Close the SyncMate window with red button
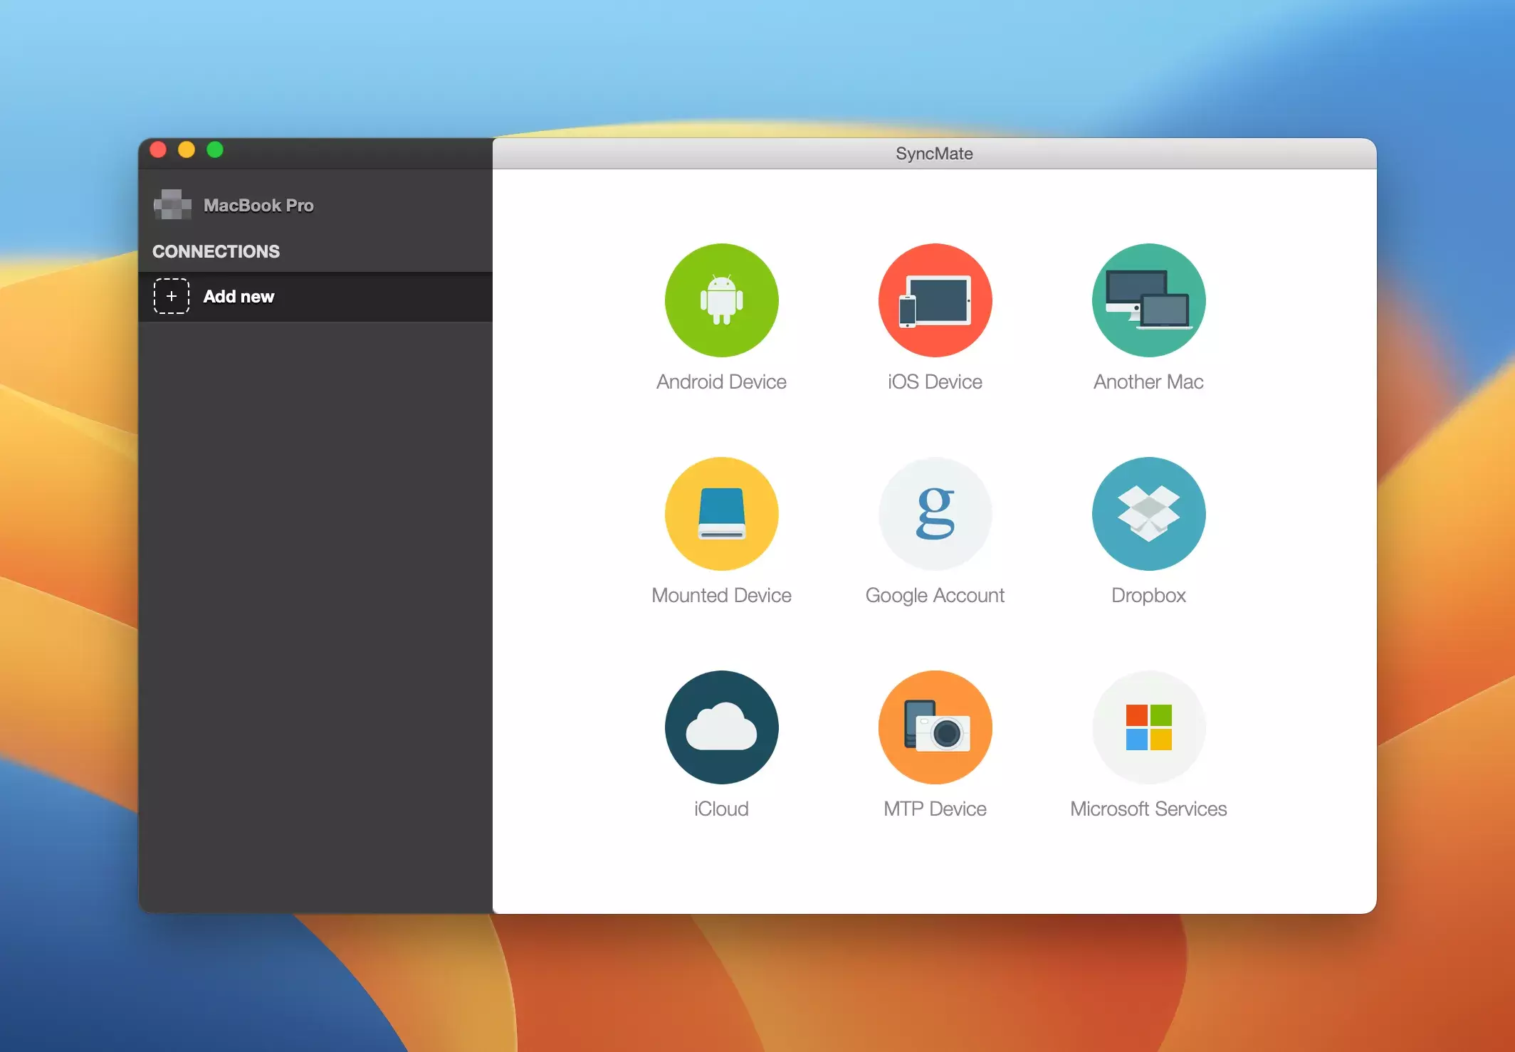 [x=158, y=149]
